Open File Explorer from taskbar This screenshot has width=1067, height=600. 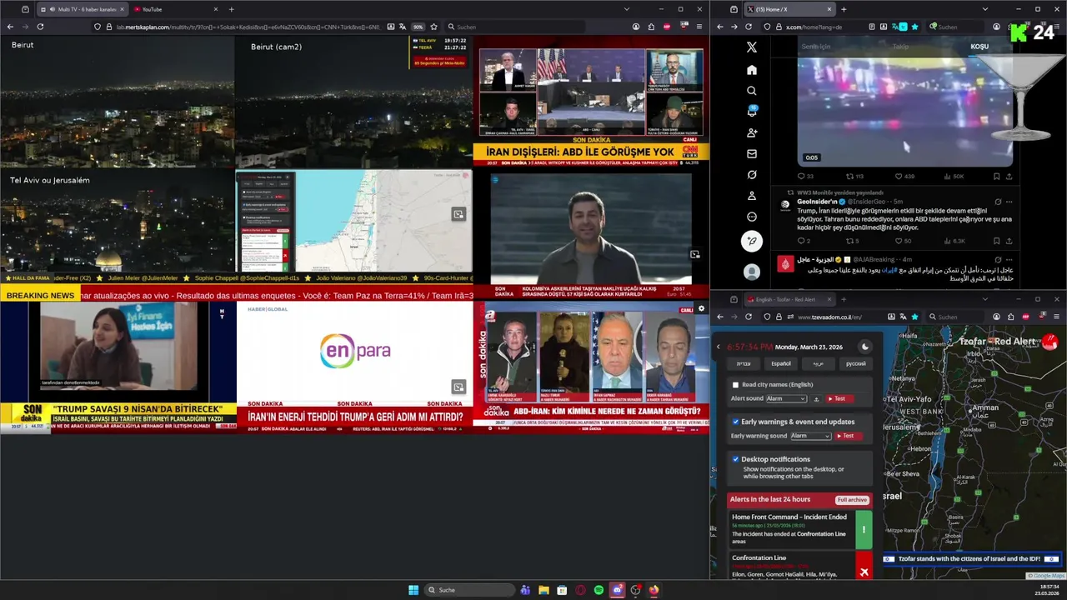[544, 590]
